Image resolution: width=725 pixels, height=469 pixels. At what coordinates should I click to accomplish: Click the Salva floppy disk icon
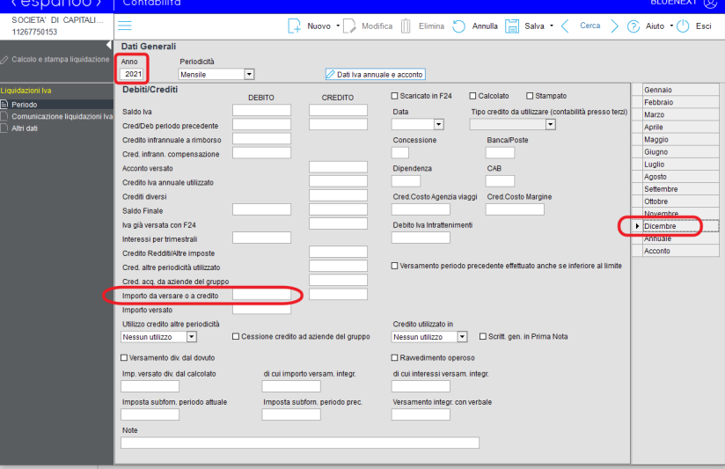[512, 26]
